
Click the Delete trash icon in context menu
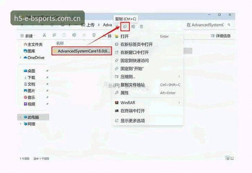(141, 27)
